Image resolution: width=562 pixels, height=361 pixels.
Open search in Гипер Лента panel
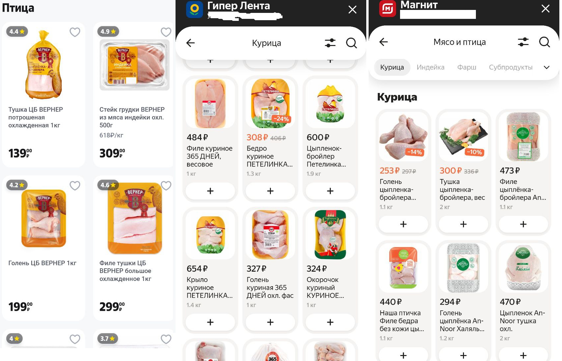[351, 43]
